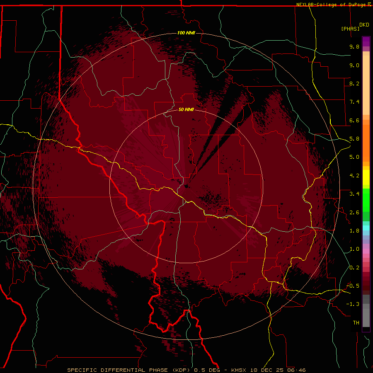373x373 pixels.
Task: Select the 9.8 scale value
Action: click(x=354, y=46)
